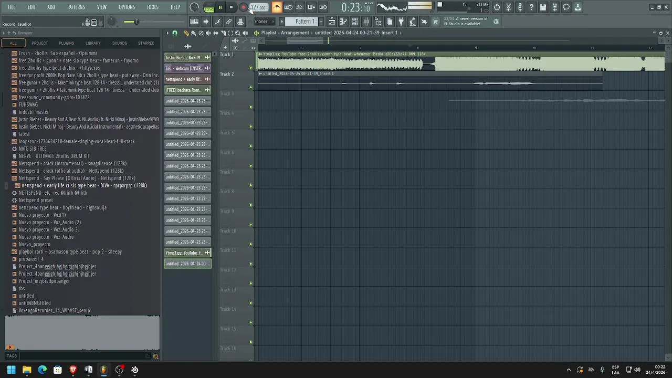Open the project info chat icon

(x=566, y=7)
